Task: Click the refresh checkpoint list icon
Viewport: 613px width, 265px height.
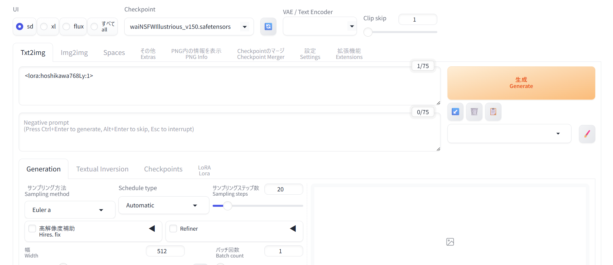Action: 268,26
